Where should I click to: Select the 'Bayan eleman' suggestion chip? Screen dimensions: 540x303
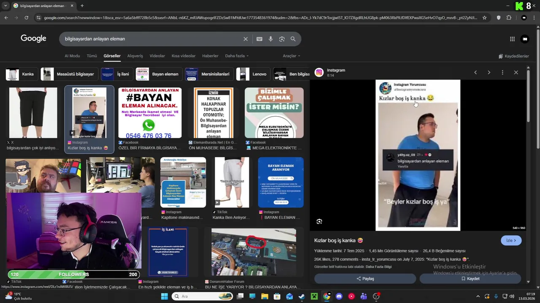point(158,74)
